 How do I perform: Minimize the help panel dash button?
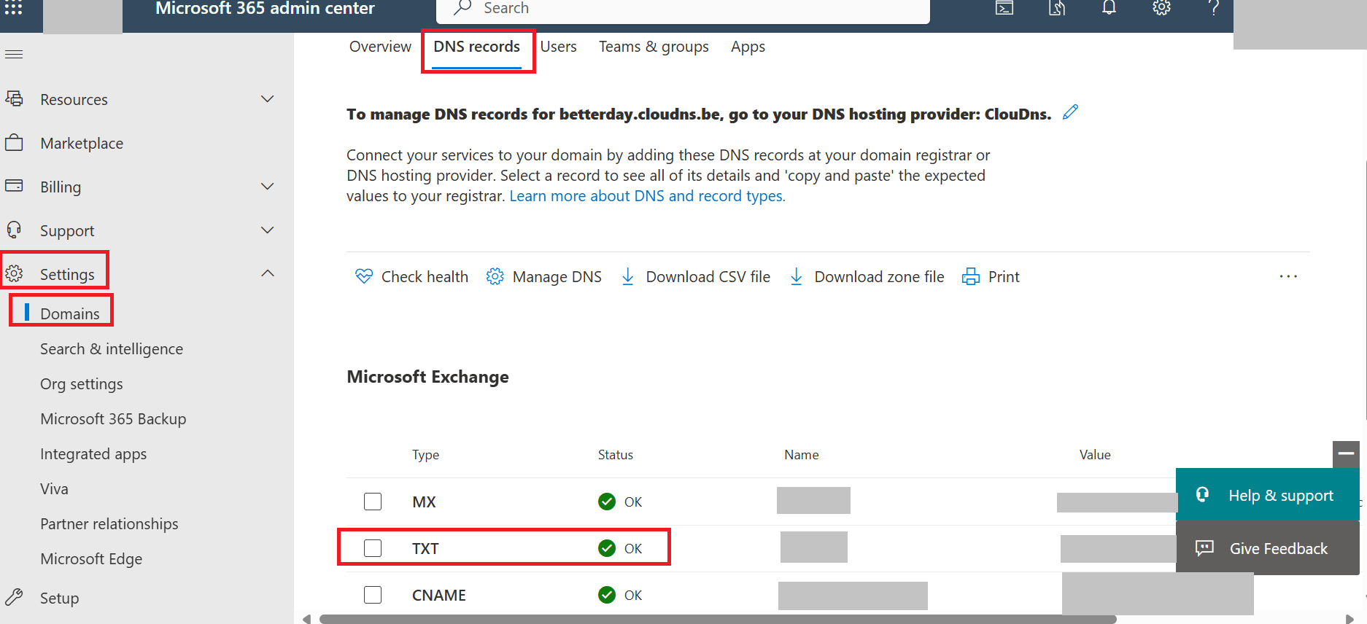click(x=1346, y=454)
